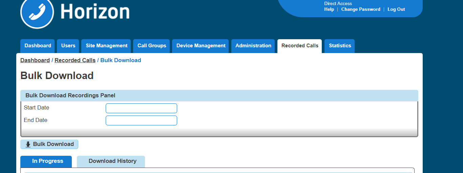Viewport: 463px width, 173px height.
Task: Open the Statistics tab
Action: (x=340, y=46)
